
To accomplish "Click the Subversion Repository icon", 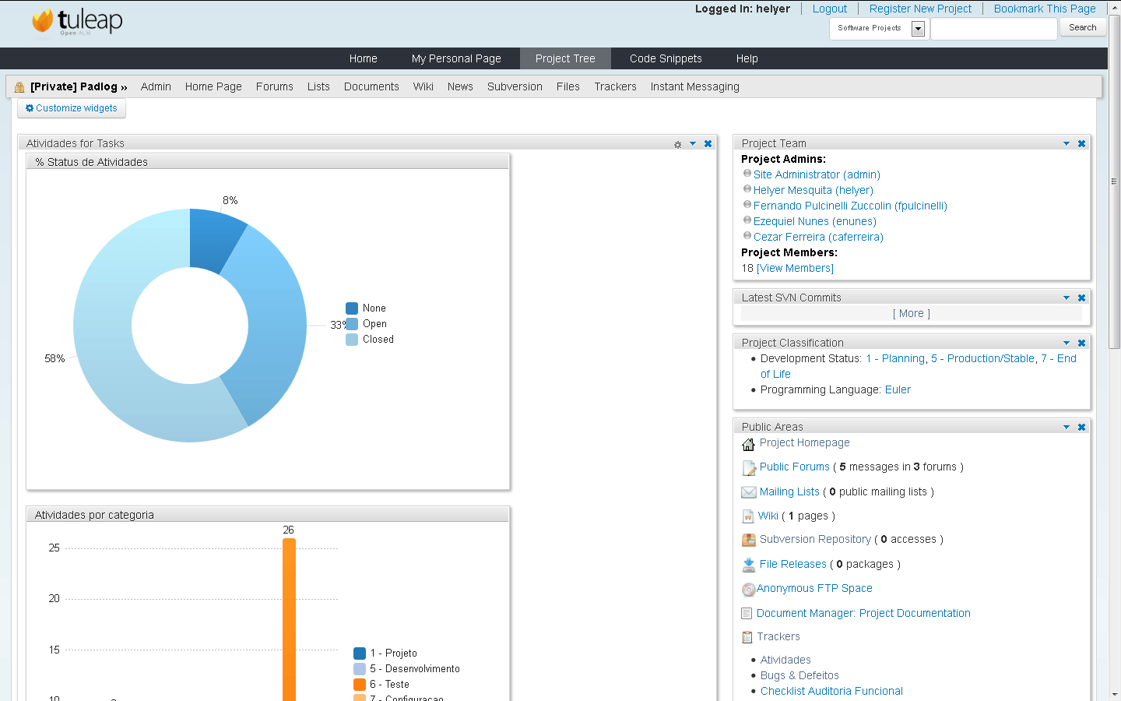I will point(749,540).
